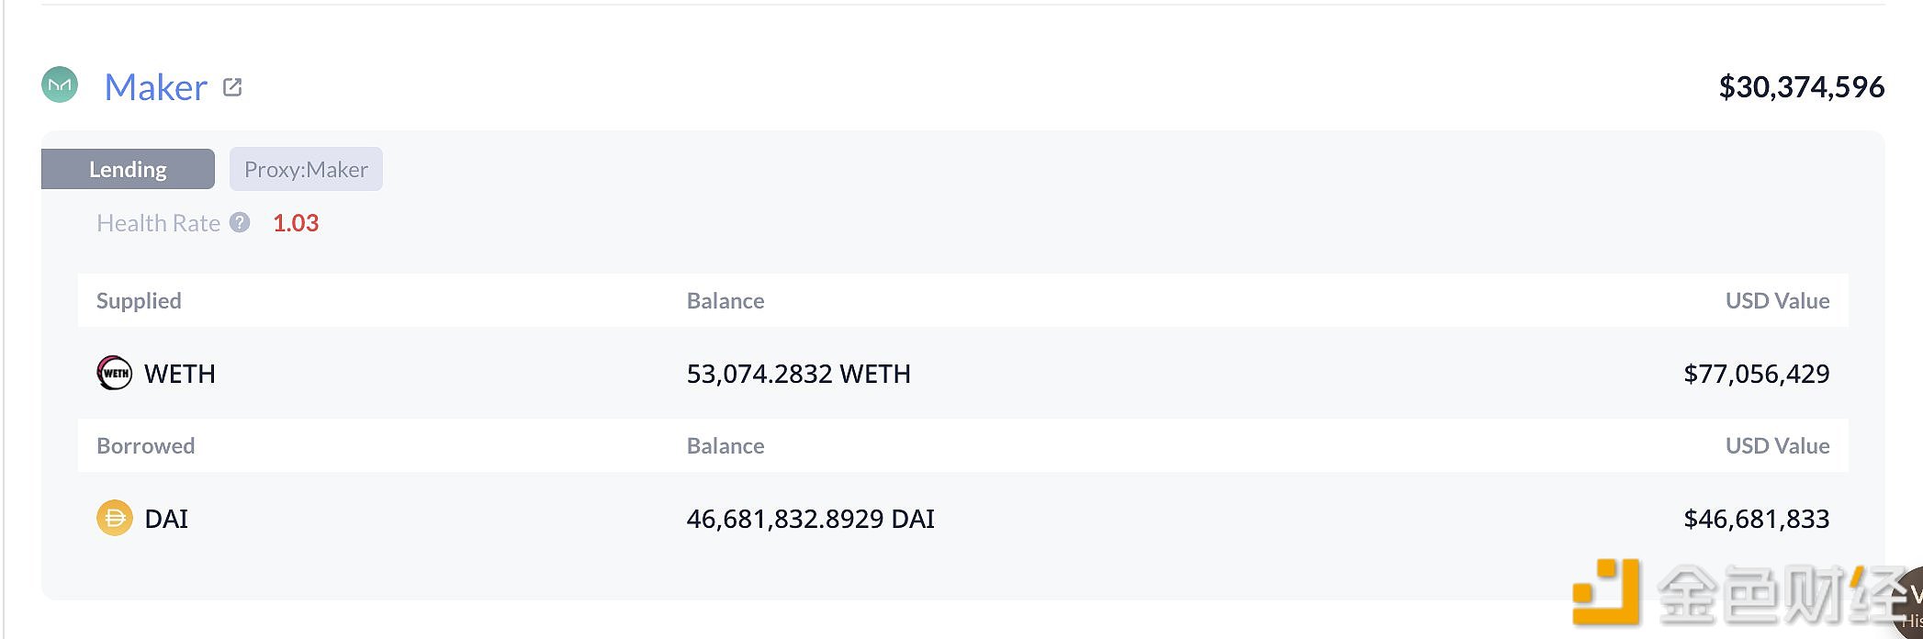Select the DAI asset name
Viewport: 1923px width, 639px height.
point(166,519)
